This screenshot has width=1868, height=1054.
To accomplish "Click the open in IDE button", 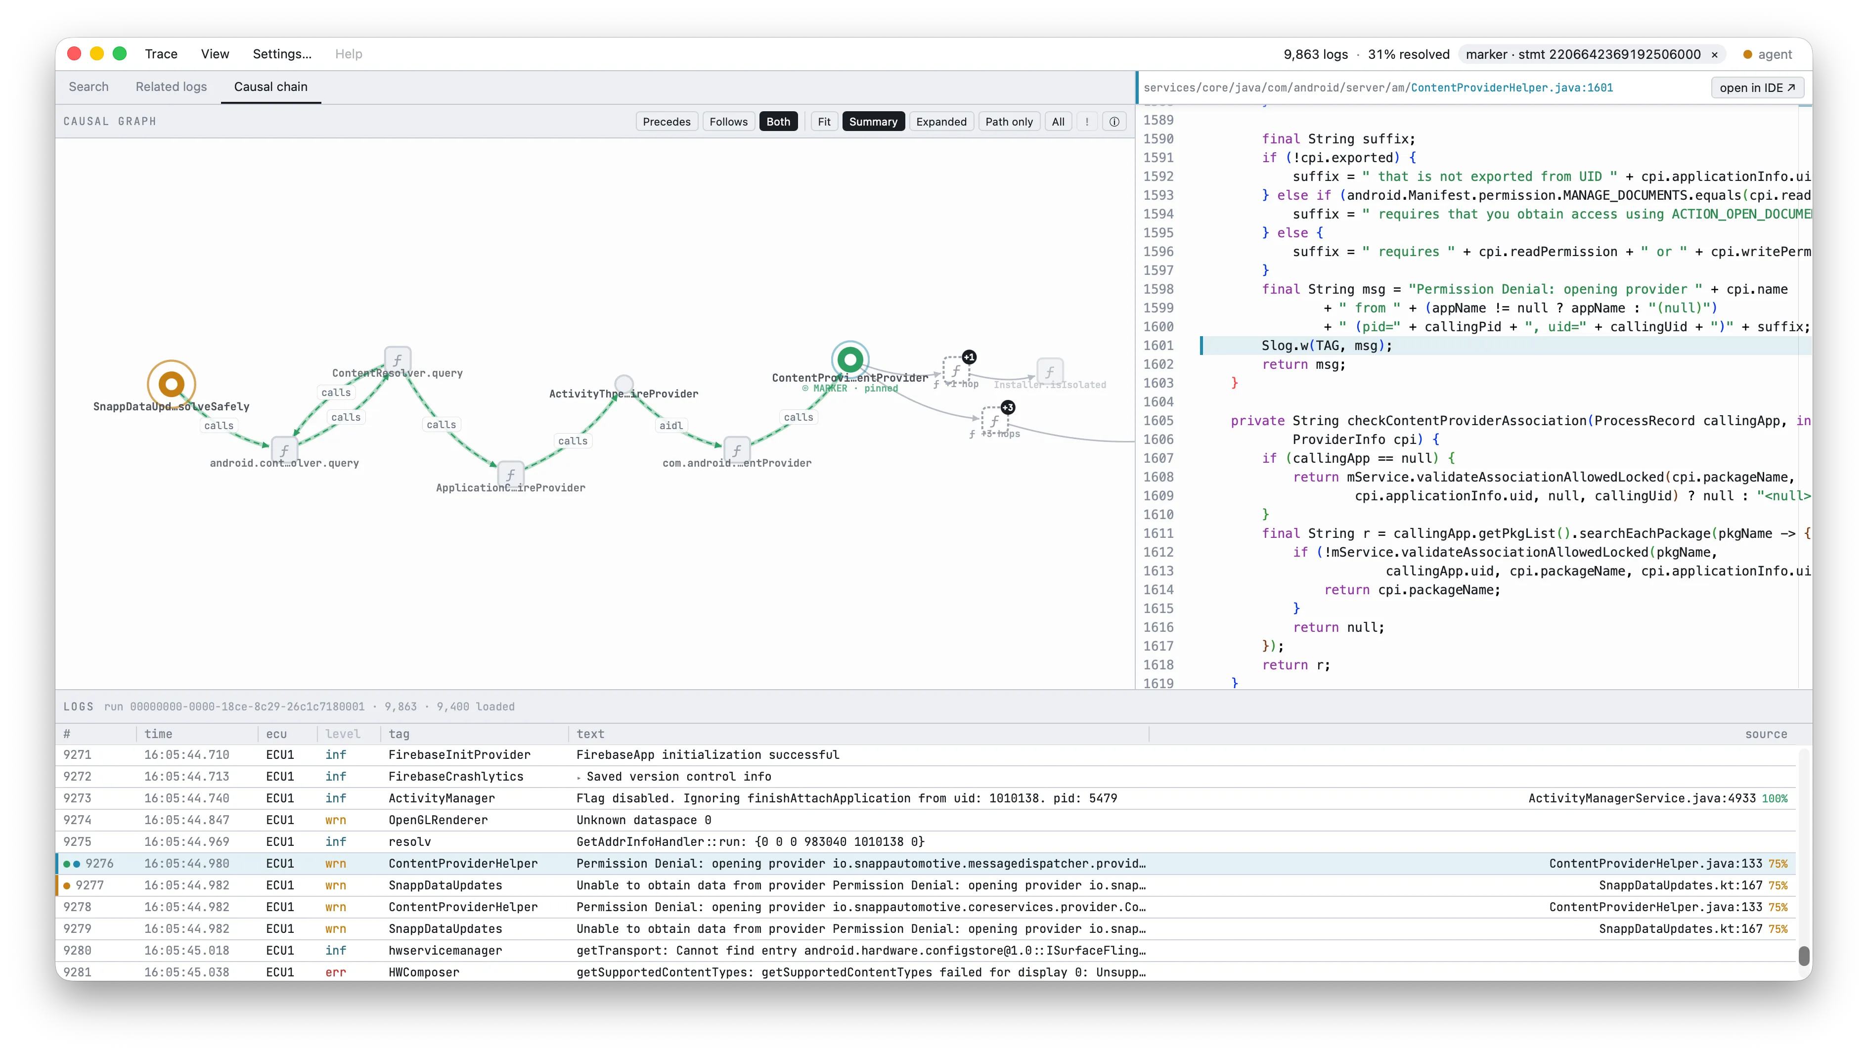I will 1757,88.
